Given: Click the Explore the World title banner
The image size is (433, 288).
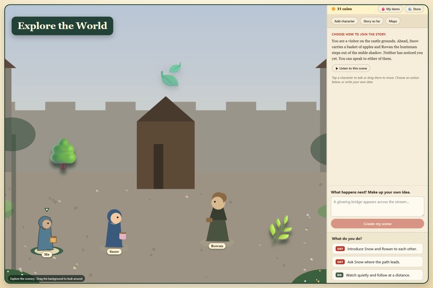Looking at the screenshot, I should click(62, 26).
